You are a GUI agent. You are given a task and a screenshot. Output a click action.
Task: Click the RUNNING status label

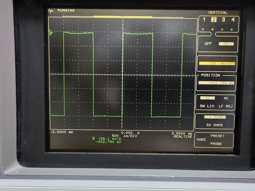click(66, 11)
